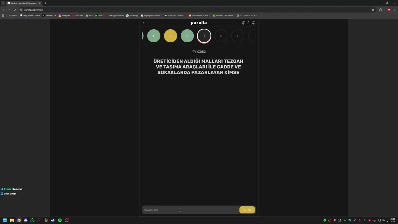Click the microphone tray icon

point(374,220)
